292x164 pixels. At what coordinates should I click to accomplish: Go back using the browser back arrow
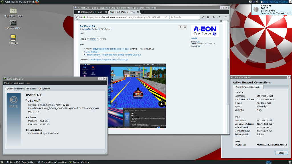pyautogui.click(x=77, y=17)
